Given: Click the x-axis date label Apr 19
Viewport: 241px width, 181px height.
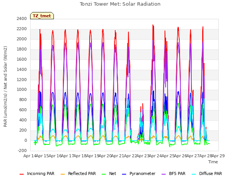Looking at the screenshot, I should [93, 156].
